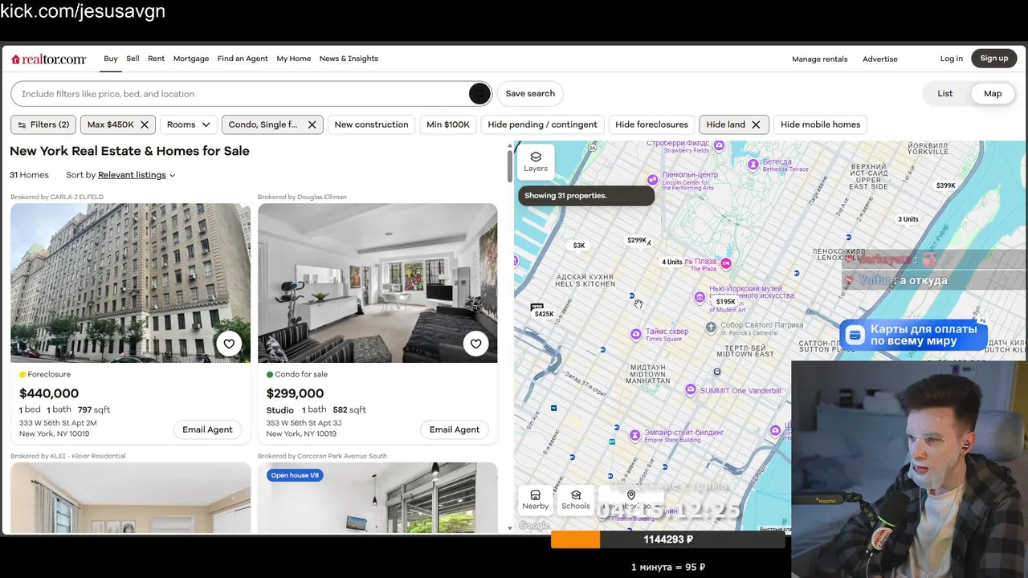The width and height of the screenshot is (1028, 578).
Task: Toggle the New construction filter
Action: click(371, 124)
